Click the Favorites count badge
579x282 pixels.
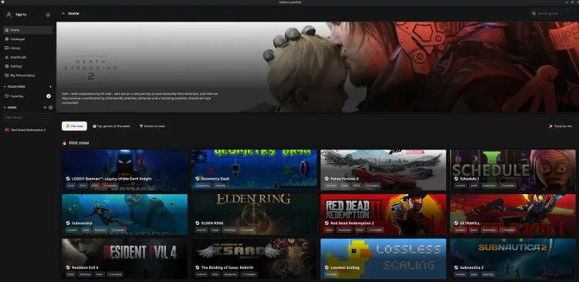click(x=49, y=96)
